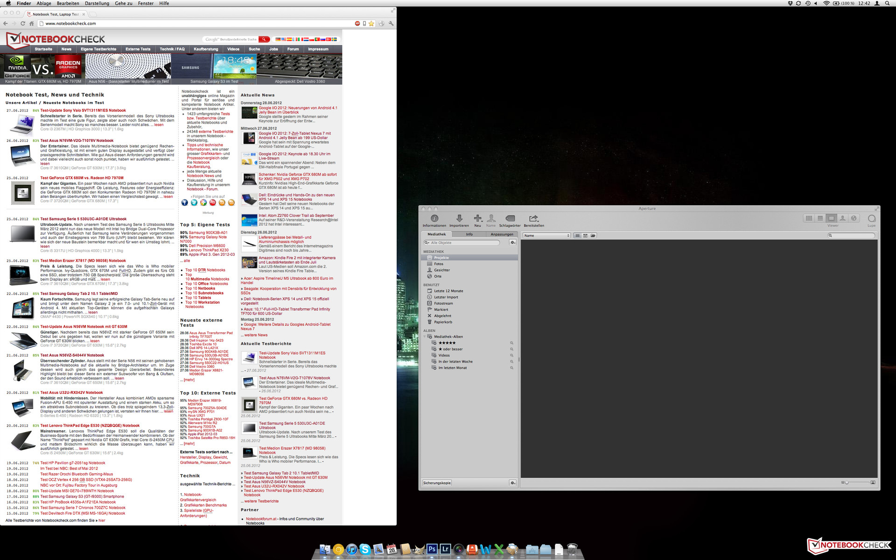Switch to the Mediathek tab
Image resolution: width=896 pixels, height=560 pixels.
point(437,234)
